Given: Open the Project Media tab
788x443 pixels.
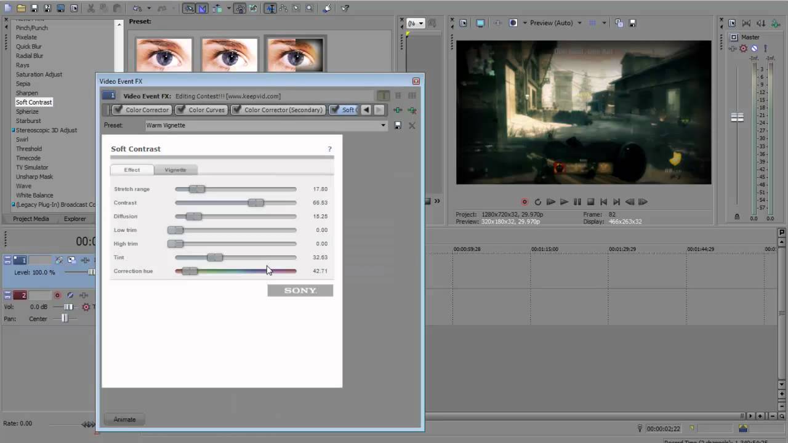Looking at the screenshot, I should (31, 218).
